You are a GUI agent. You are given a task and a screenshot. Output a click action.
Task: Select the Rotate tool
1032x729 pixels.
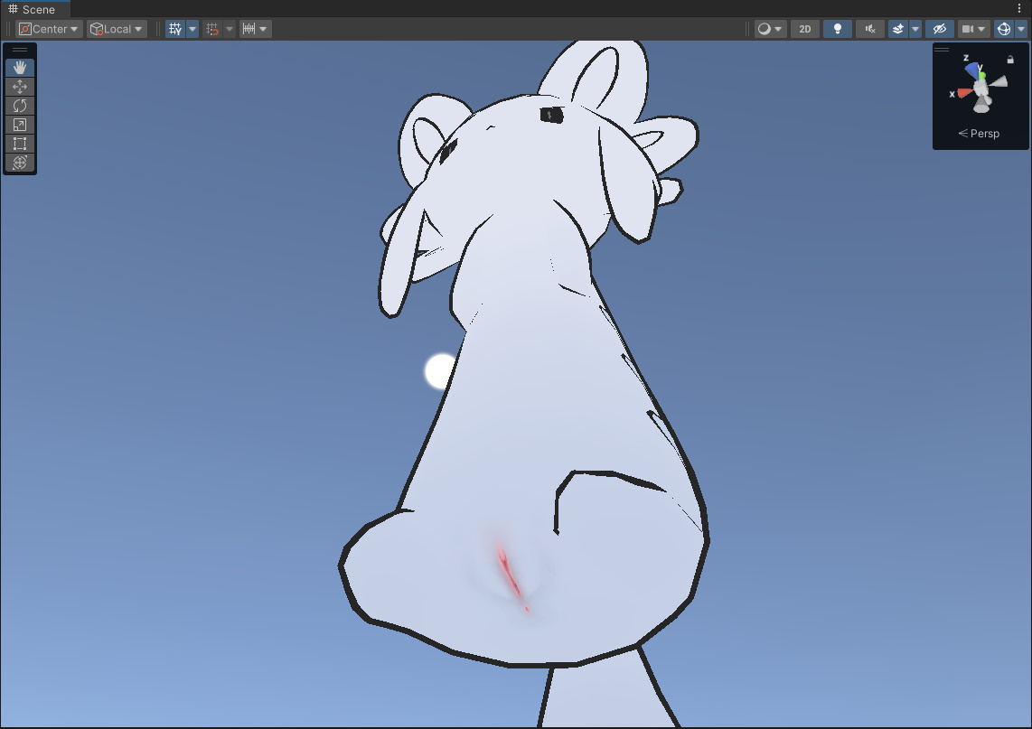tap(20, 106)
